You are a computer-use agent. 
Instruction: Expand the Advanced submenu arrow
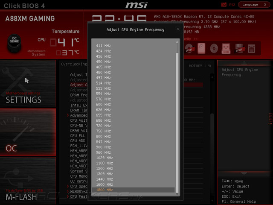(68, 115)
